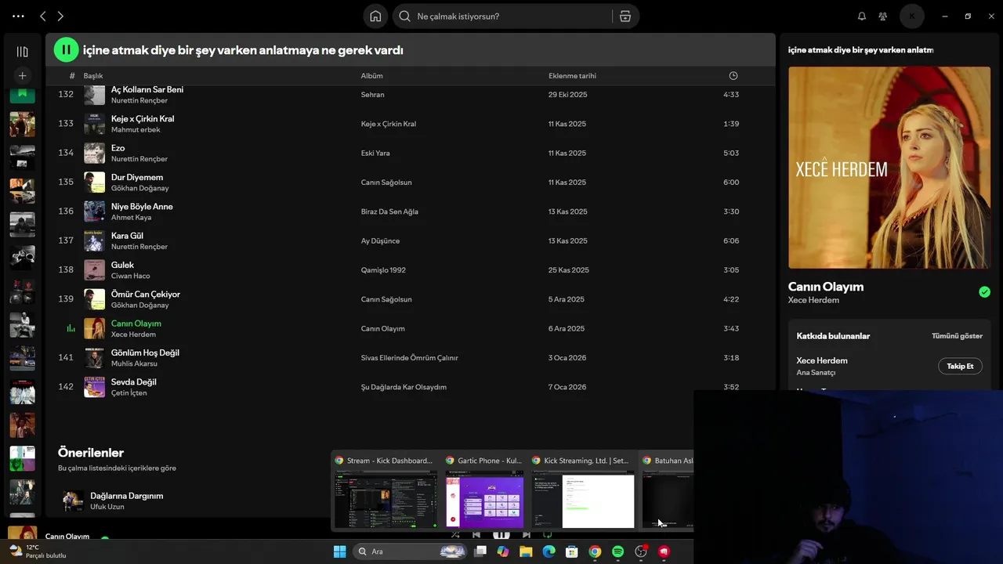Viewport: 1003px width, 564px height.
Task: Click the Chrome taskbar icon
Action: [x=595, y=551]
